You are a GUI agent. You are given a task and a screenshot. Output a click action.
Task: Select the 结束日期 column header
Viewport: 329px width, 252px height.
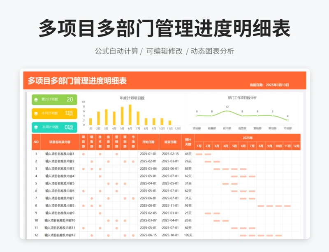pyautogui.click(x=170, y=142)
